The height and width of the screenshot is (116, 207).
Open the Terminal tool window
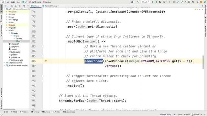[35, 112]
